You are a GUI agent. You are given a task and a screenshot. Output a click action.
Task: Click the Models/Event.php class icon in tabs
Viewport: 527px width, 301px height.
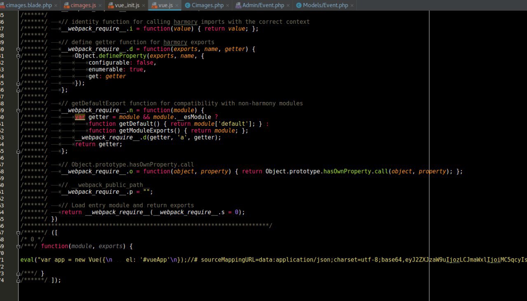[x=298, y=5]
